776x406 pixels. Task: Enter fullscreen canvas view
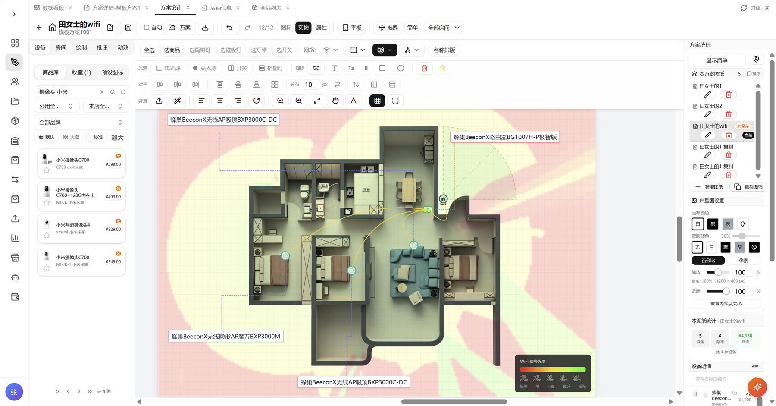(395, 101)
